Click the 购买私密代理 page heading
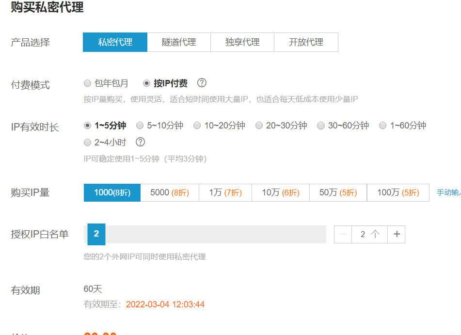This screenshot has height=335, width=461. click(x=47, y=7)
